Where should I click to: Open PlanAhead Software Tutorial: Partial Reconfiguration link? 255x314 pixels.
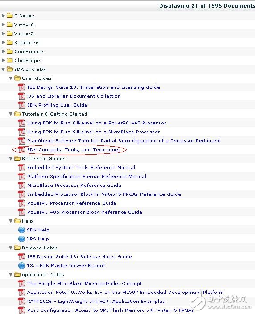click(124, 141)
